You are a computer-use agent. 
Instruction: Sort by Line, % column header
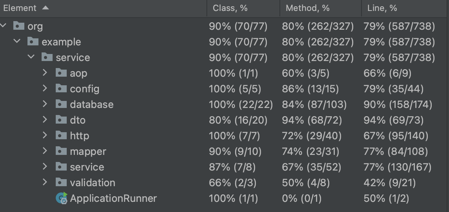382,8
